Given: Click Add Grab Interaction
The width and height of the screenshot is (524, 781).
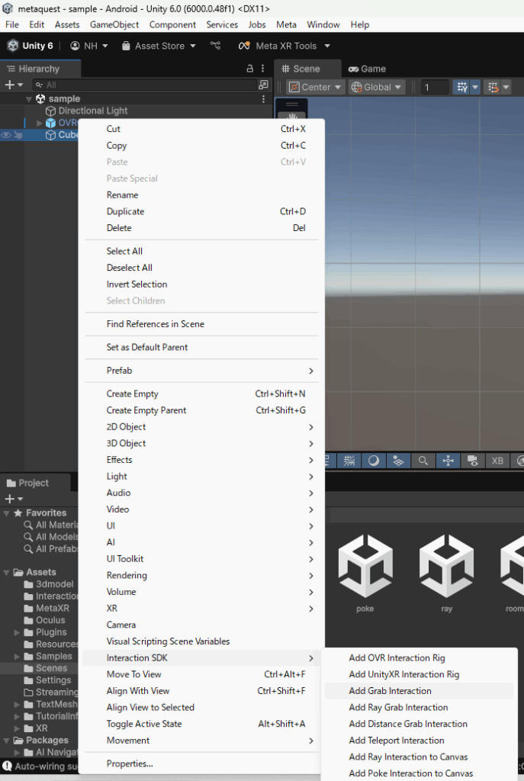Looking at the screenshot, I should [x=419, y=691].
